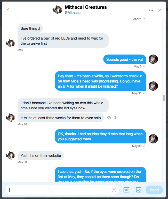Attach a photo using the image icon
The width and height of the screenshot is (168, 199).
[139, 190]
